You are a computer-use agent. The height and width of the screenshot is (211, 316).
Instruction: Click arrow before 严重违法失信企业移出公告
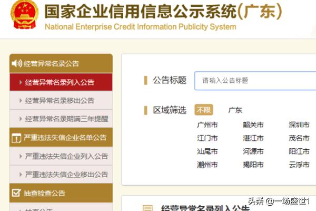21,174
